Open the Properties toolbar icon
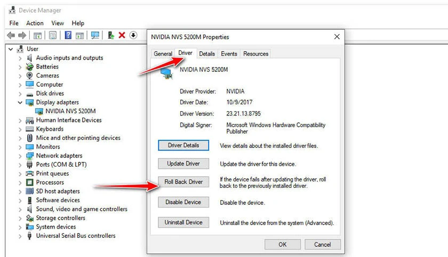 coord(53,35)
